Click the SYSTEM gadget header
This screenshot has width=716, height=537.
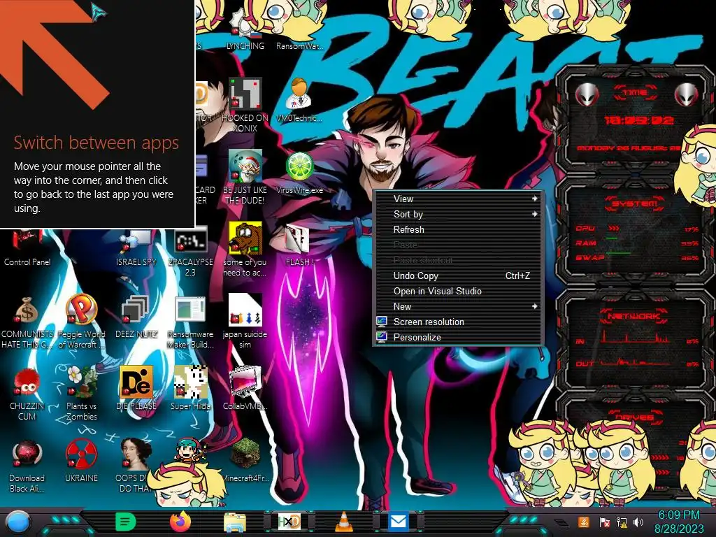pos(635,203)
